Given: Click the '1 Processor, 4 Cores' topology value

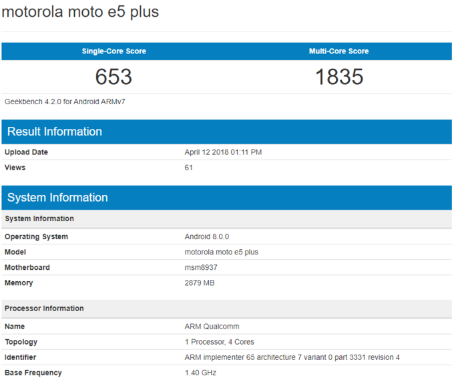Looking at the screenshot, I should 219,342.
